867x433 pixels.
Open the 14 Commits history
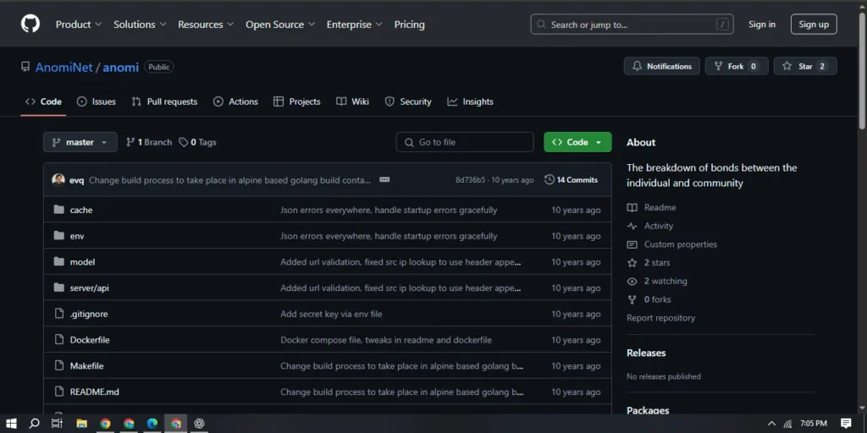tap(572, 180)
